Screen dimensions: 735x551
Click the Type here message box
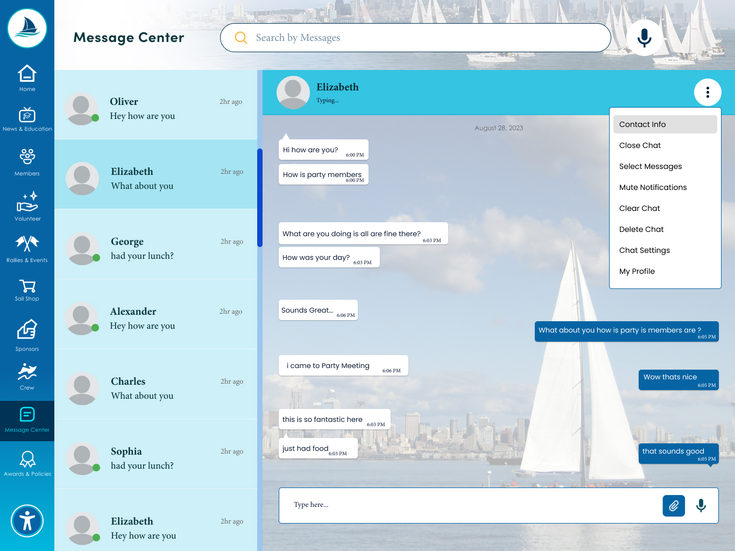[x=468, y=505]
